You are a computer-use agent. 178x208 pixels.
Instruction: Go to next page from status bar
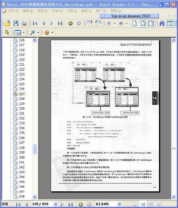pyautogui.click(x=62, y=204)
